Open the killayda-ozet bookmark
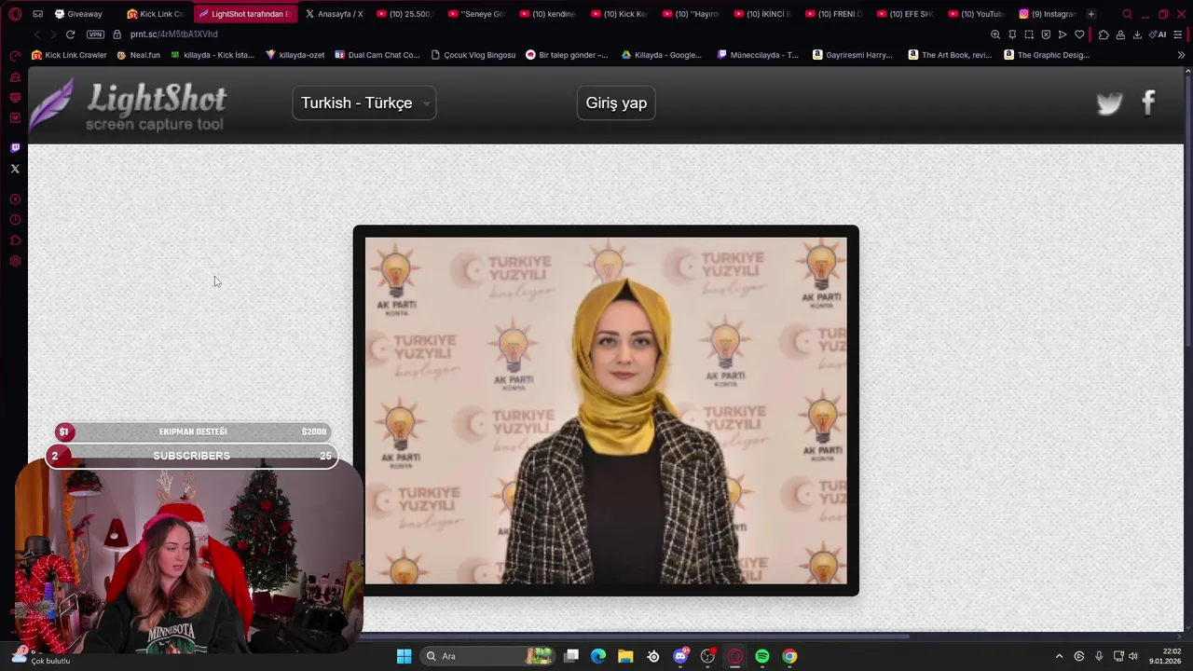 (295, 55)
